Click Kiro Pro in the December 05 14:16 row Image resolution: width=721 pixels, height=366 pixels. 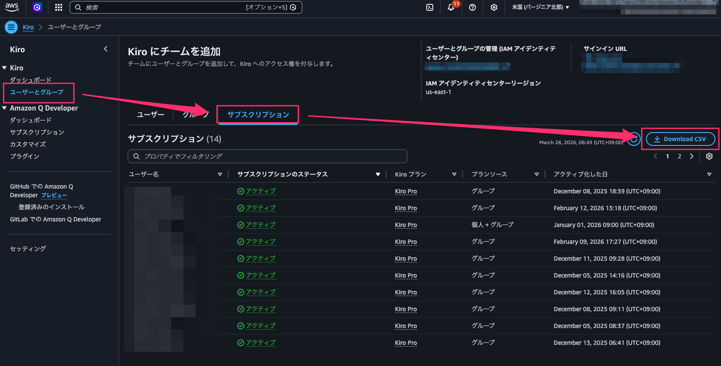point(406,275)
